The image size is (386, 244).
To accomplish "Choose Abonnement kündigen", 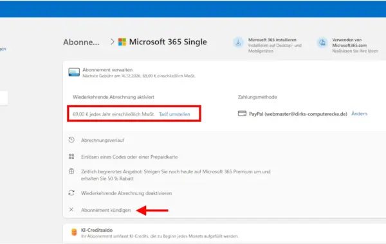I will (x=106, y=210).
